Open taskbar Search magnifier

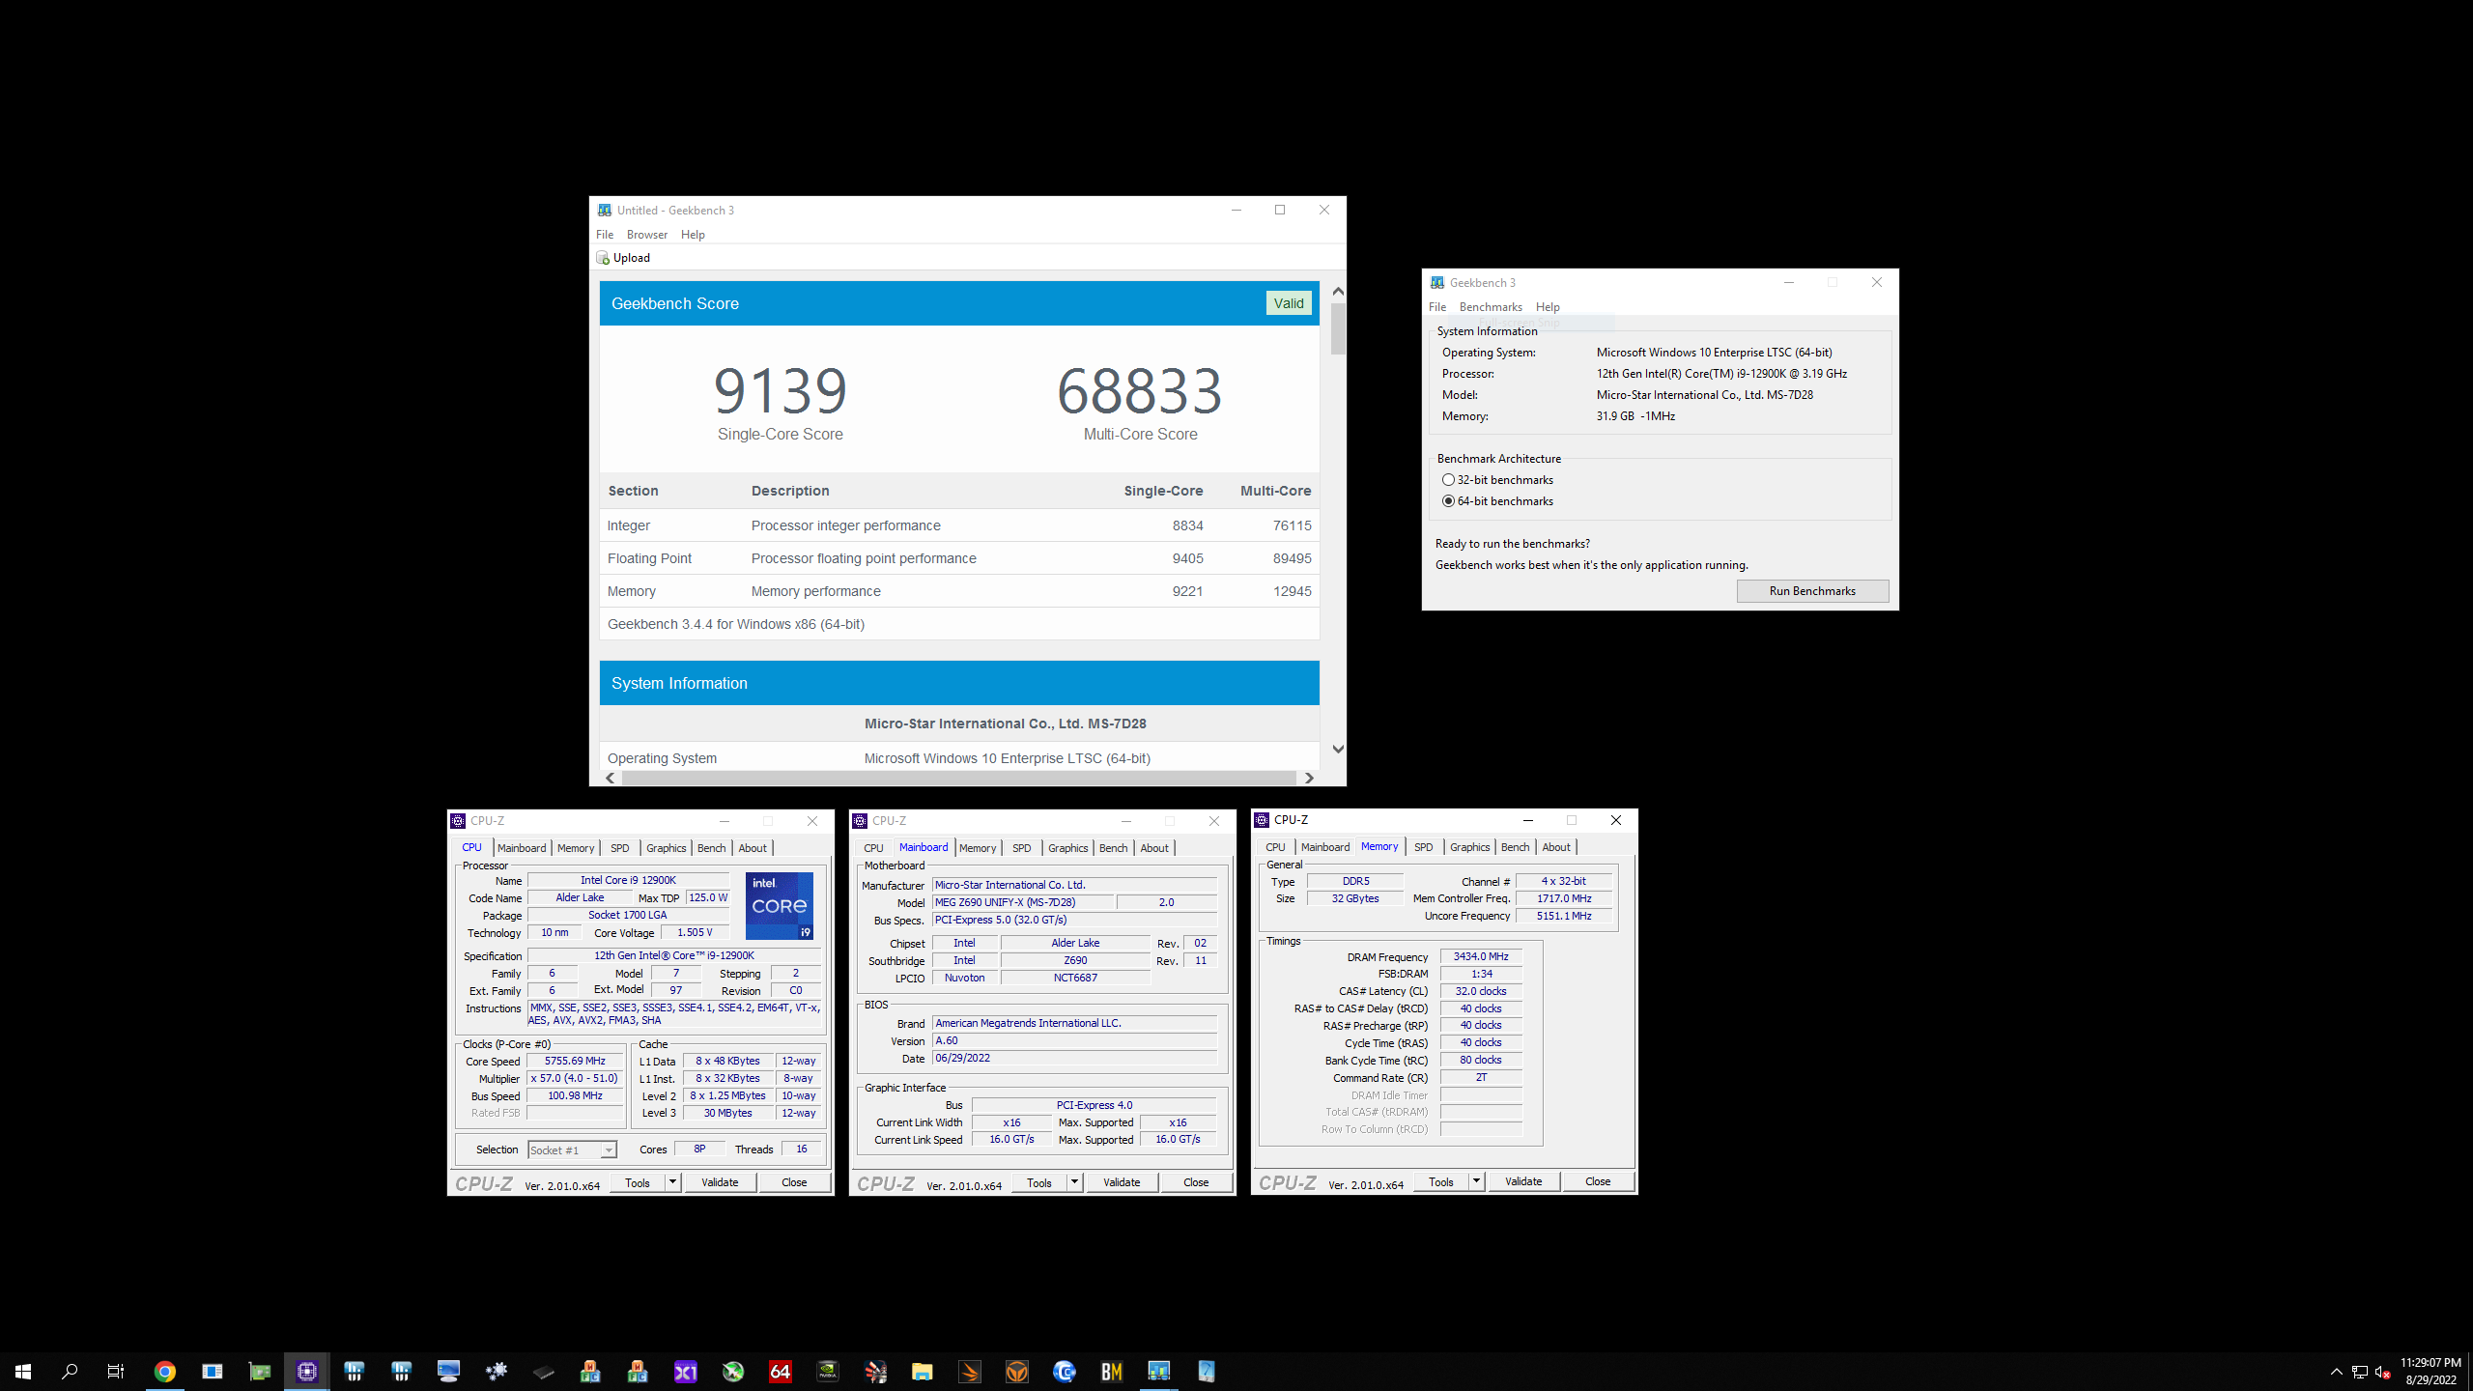70,1371
